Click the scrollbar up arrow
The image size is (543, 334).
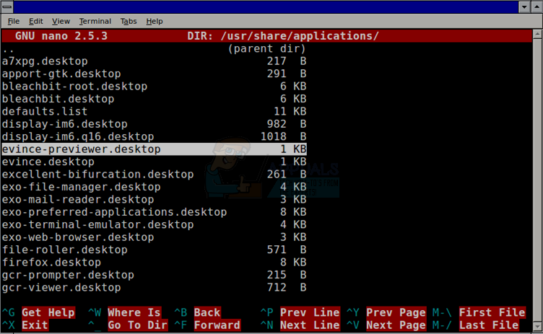537,34
